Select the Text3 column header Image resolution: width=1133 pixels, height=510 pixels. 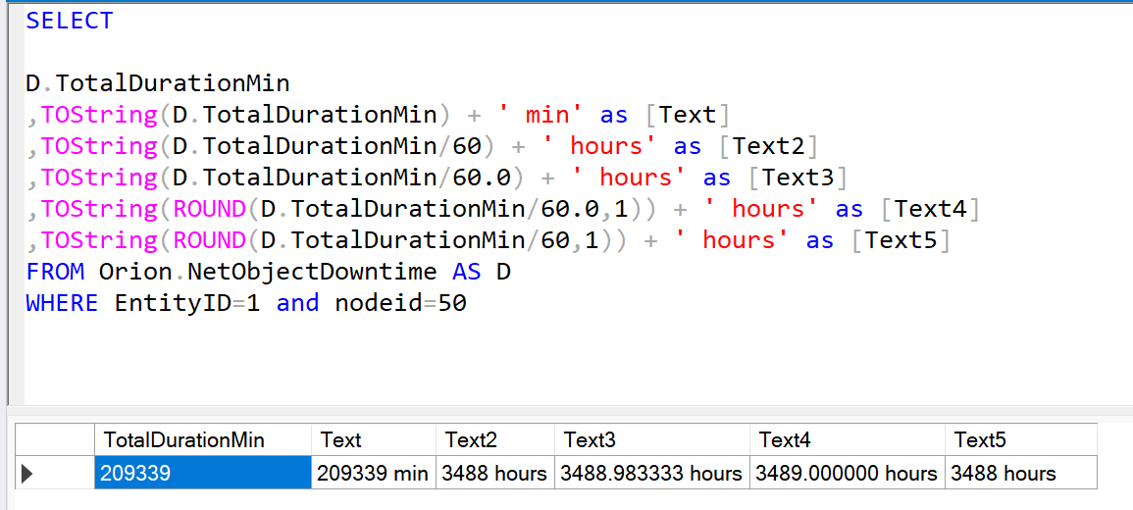pyautogui.click(x=651, y=440)
